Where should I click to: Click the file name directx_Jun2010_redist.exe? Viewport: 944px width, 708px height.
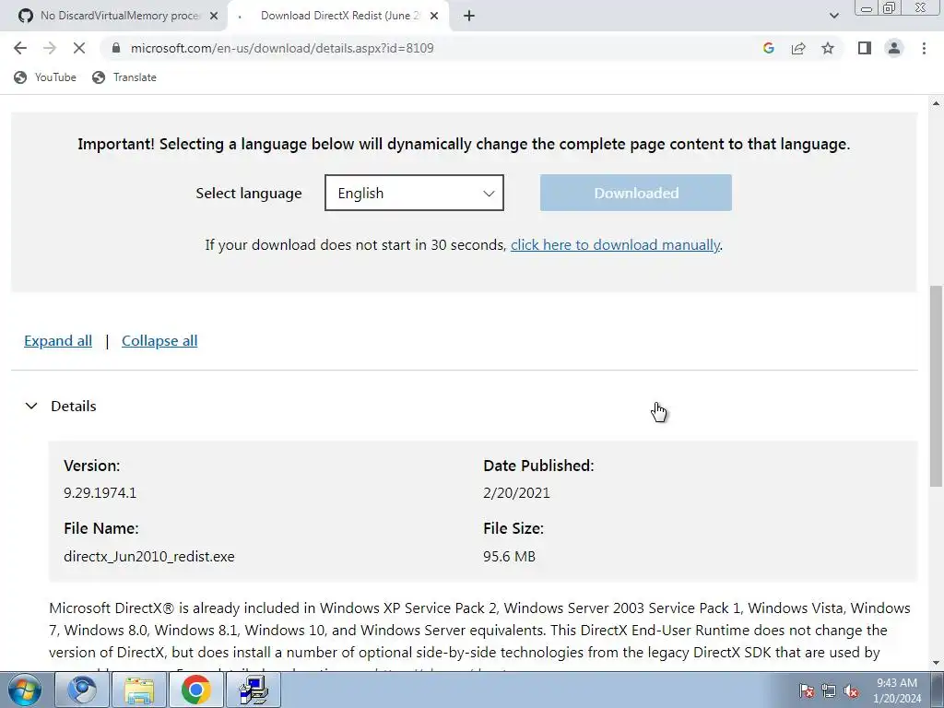(149, 556)
